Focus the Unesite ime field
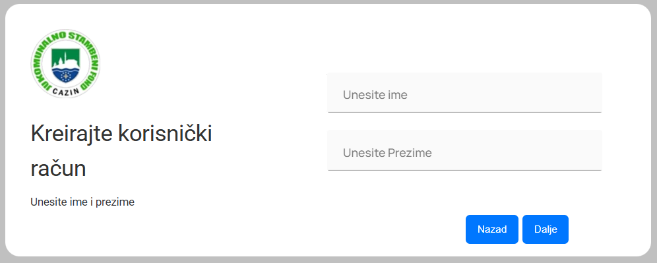The width and height of the screenshot is (657, 263). 464,93
